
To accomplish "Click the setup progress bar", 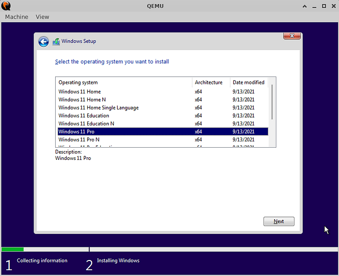I will click(x=169, y=249).
